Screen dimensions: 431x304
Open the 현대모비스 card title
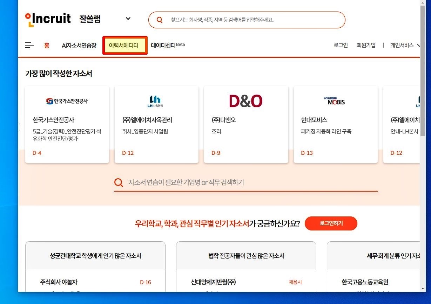(x=314, y=120)
